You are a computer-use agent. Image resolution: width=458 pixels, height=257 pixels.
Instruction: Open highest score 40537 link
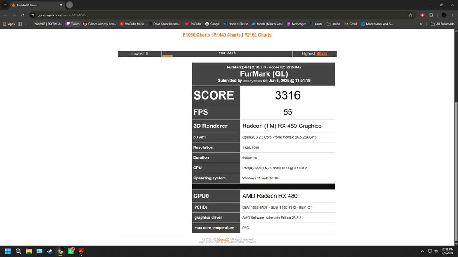pos(322,54)
